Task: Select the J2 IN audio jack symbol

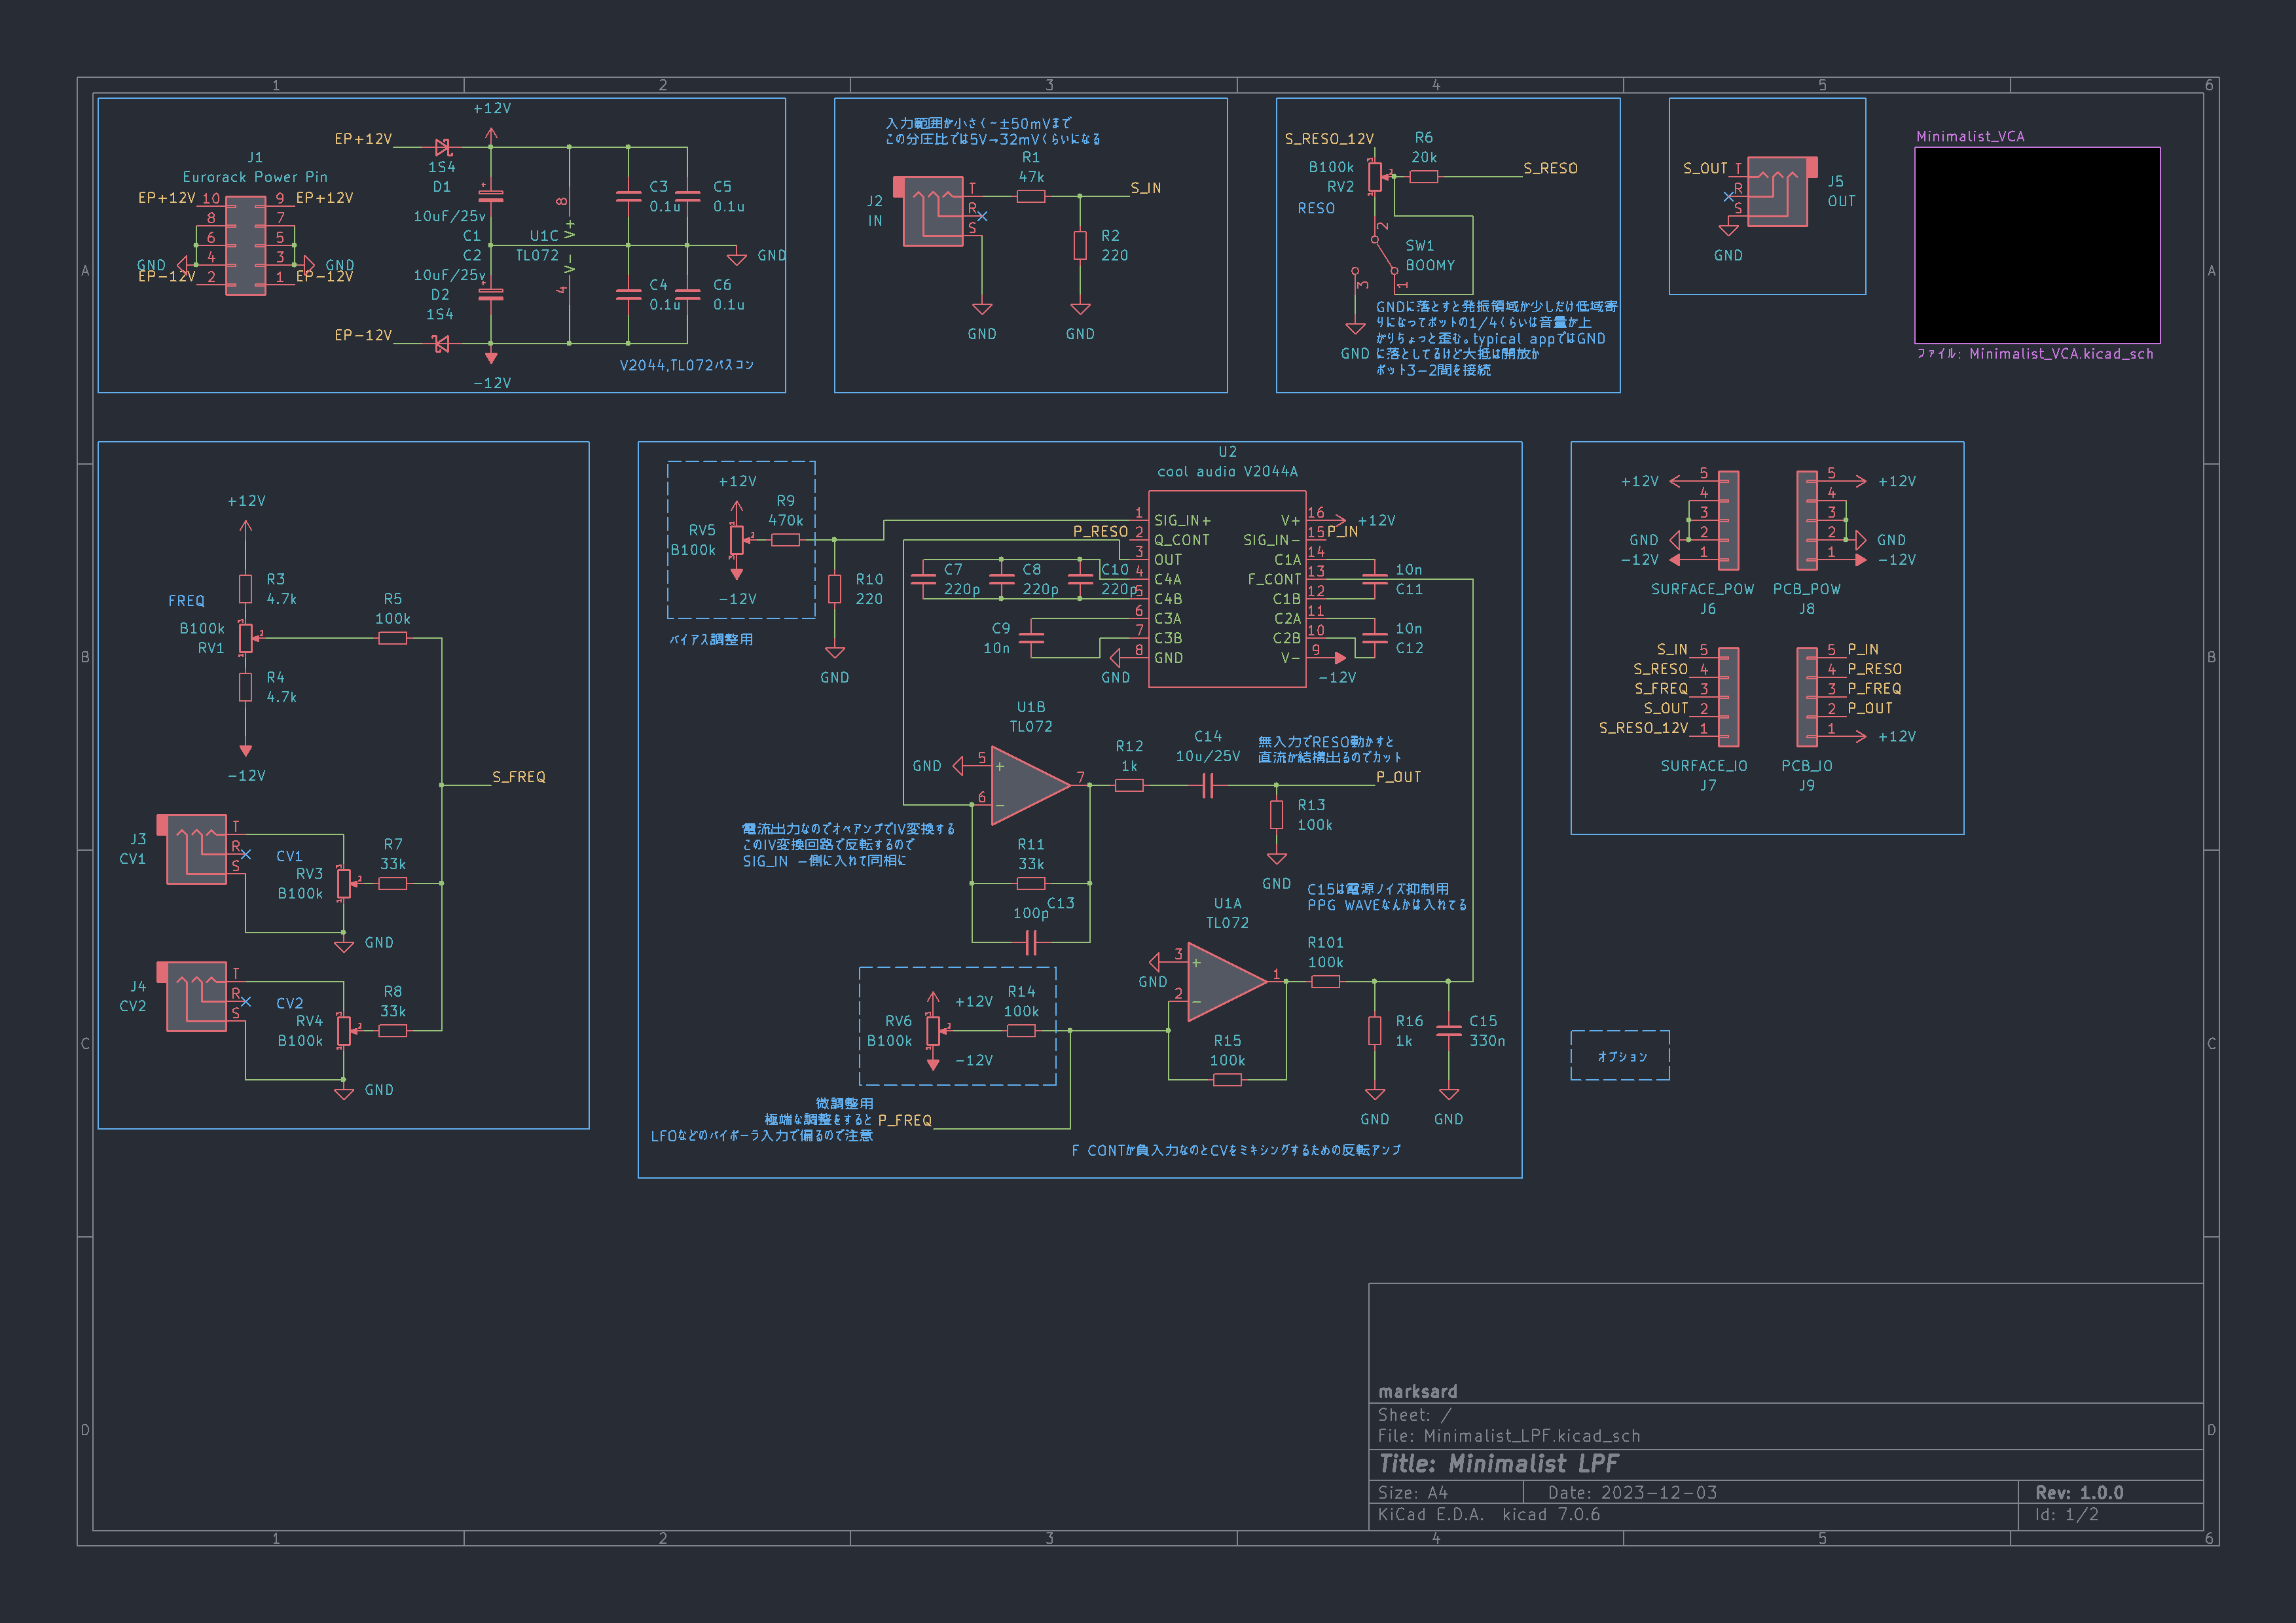Action: (x=932, y=212)
